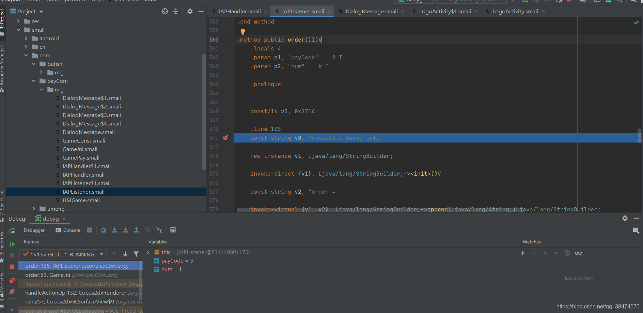Click the Drop Frame icon
This screenshot has width=643, height=313.
pos(148,230)
